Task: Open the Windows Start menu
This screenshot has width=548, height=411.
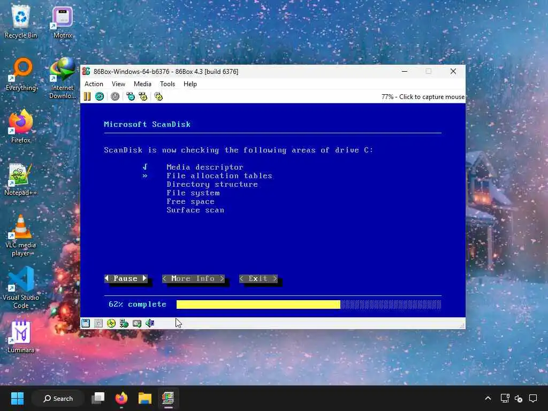Action: pyautogui.click(x=17, y=398)
